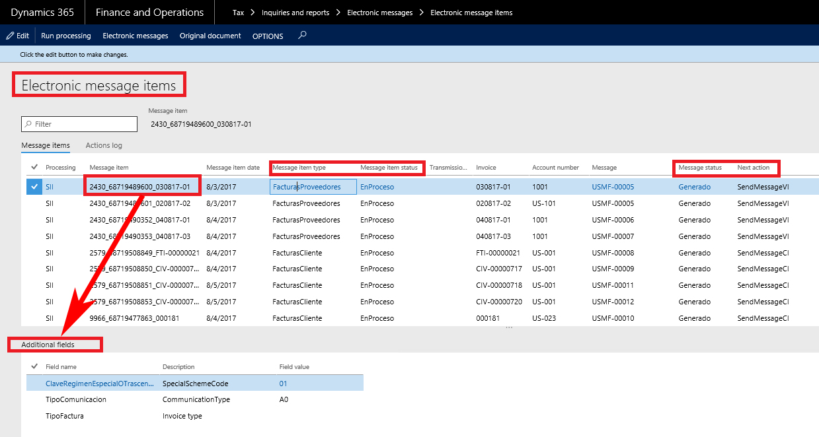Open the Next action column header
The width and height of the screenshot is (819, 437).
click(x=754, y=168)
